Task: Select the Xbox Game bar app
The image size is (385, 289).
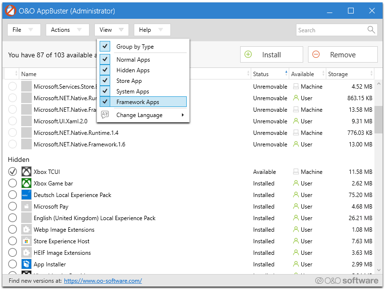Action: click(13, 183)
